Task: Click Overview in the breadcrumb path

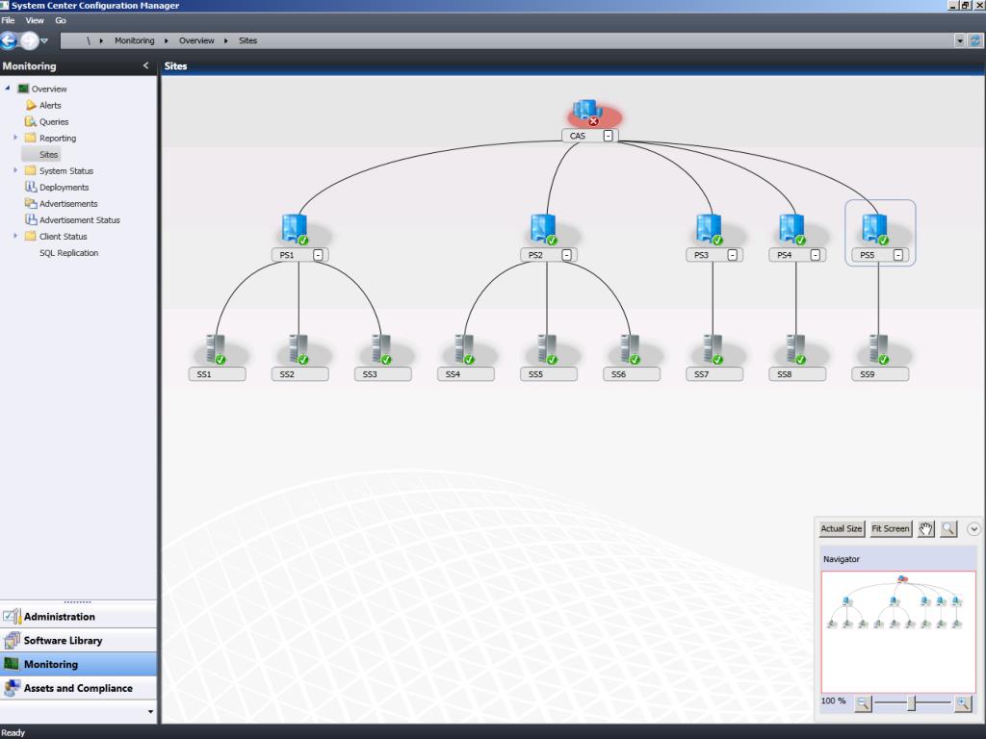Action: point(196,40)
